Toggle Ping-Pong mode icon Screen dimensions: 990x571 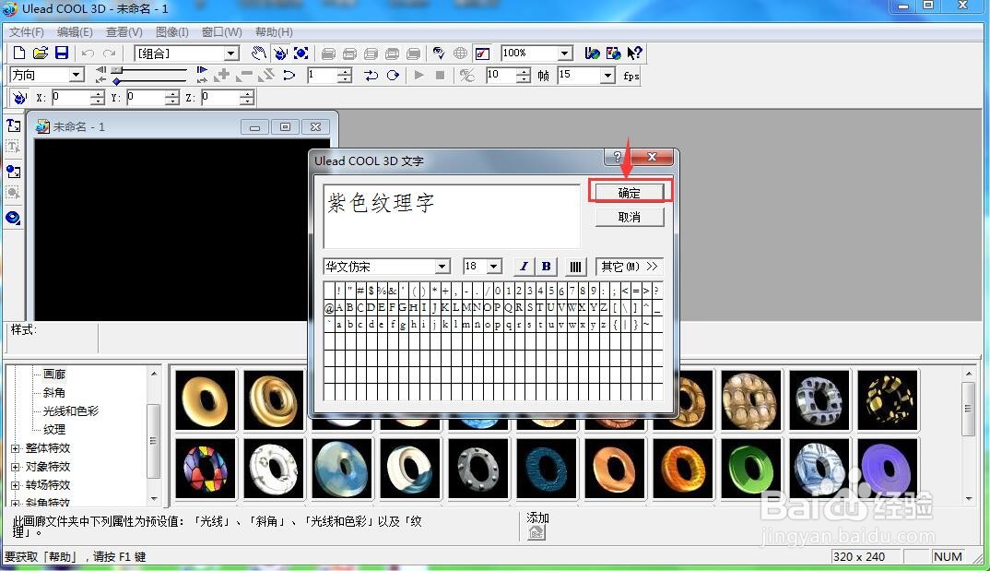tap(371, 75)
